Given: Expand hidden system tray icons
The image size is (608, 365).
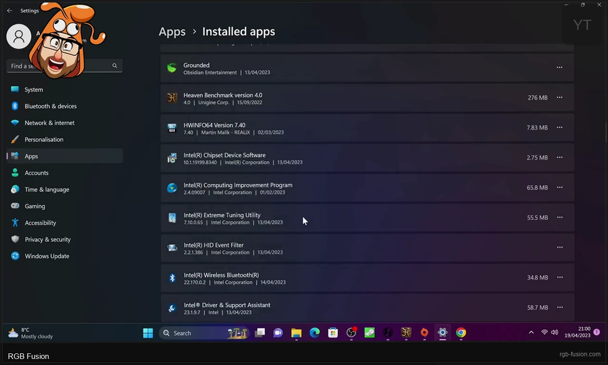Looking at the screenshot, I should (531, 333).
